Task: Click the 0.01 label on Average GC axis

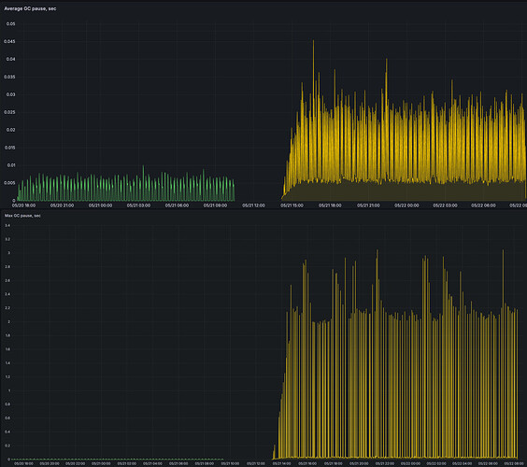Action: 11,165
